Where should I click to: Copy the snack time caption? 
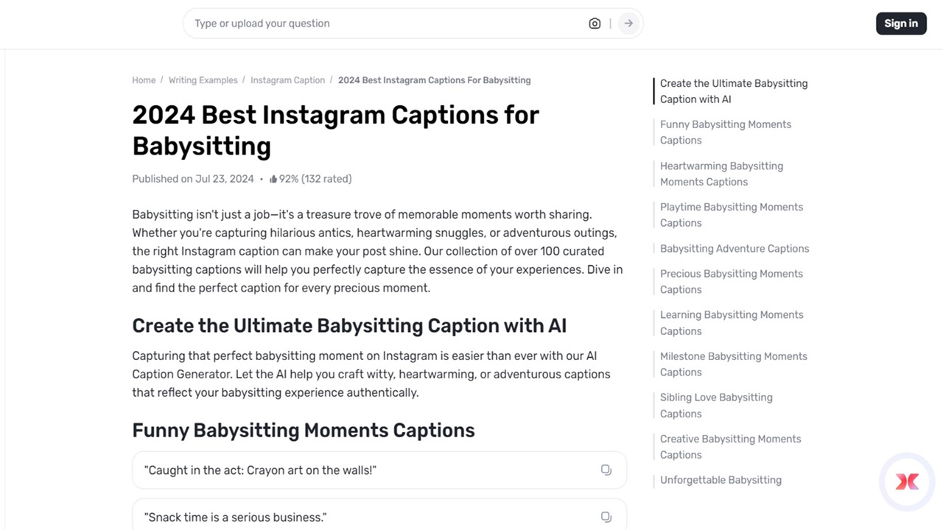606,517
